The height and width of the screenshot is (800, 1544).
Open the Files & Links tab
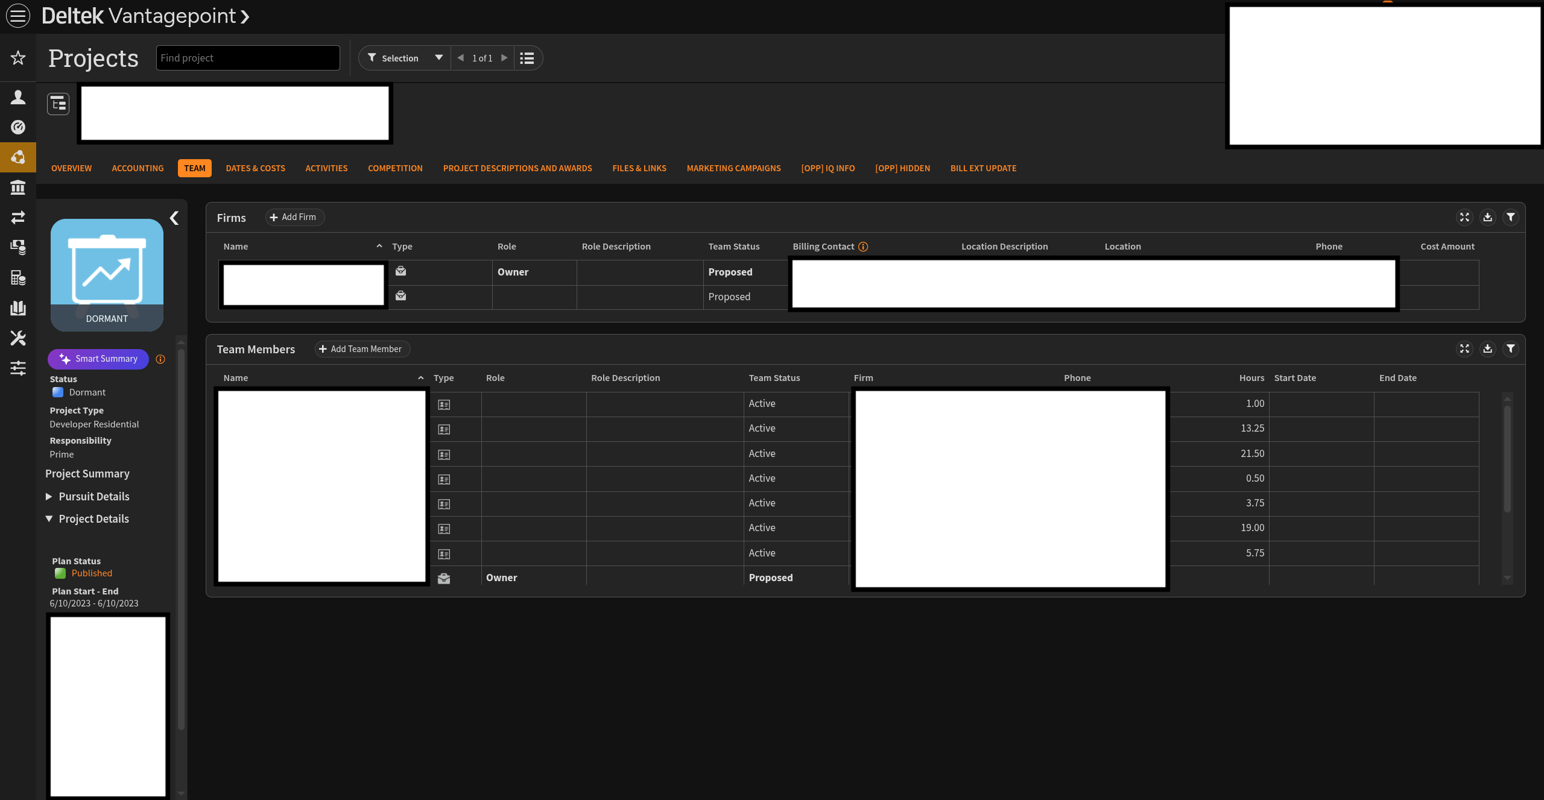pos(639,168)
